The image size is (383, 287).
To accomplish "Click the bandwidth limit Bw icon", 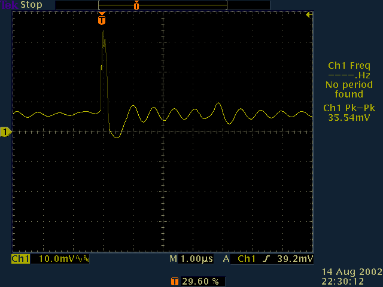I will coord(83,259).
